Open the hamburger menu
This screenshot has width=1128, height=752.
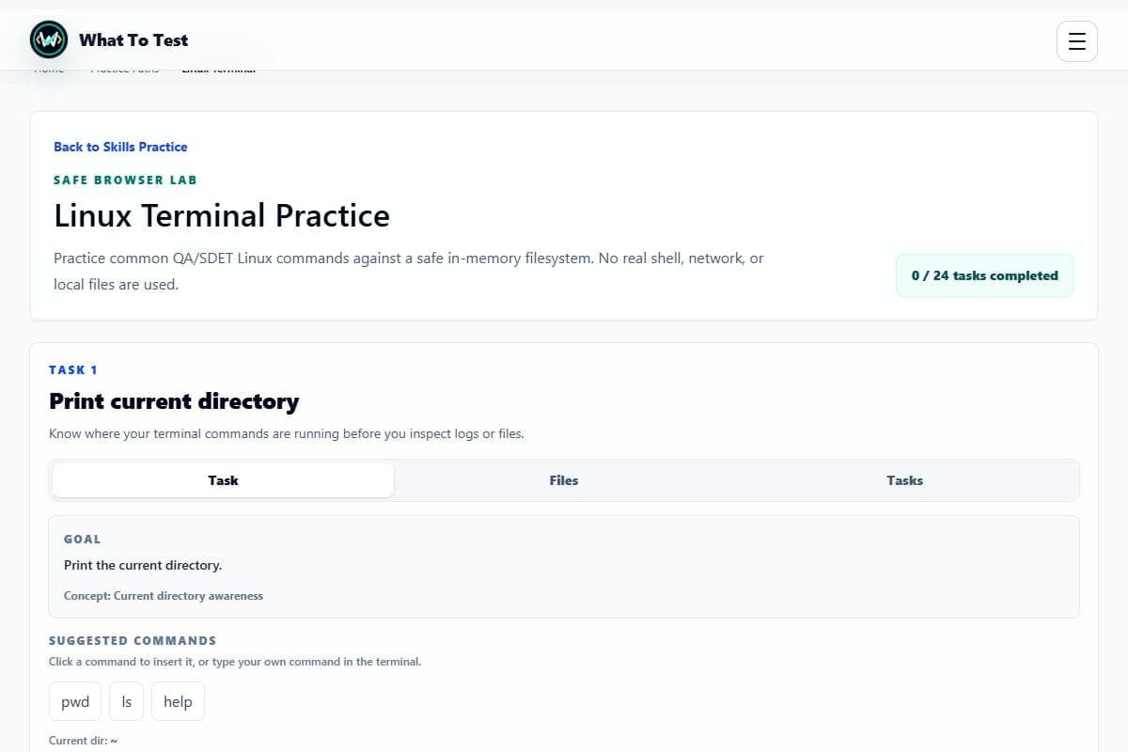click(x=1077, y=41)
